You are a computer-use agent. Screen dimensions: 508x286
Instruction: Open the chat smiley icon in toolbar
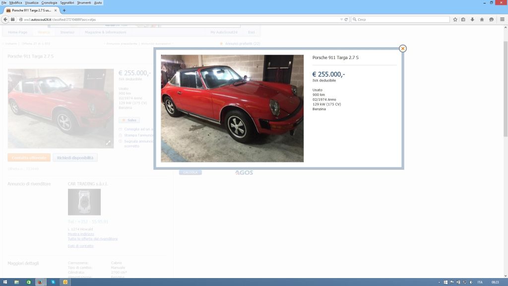(492, 19)
